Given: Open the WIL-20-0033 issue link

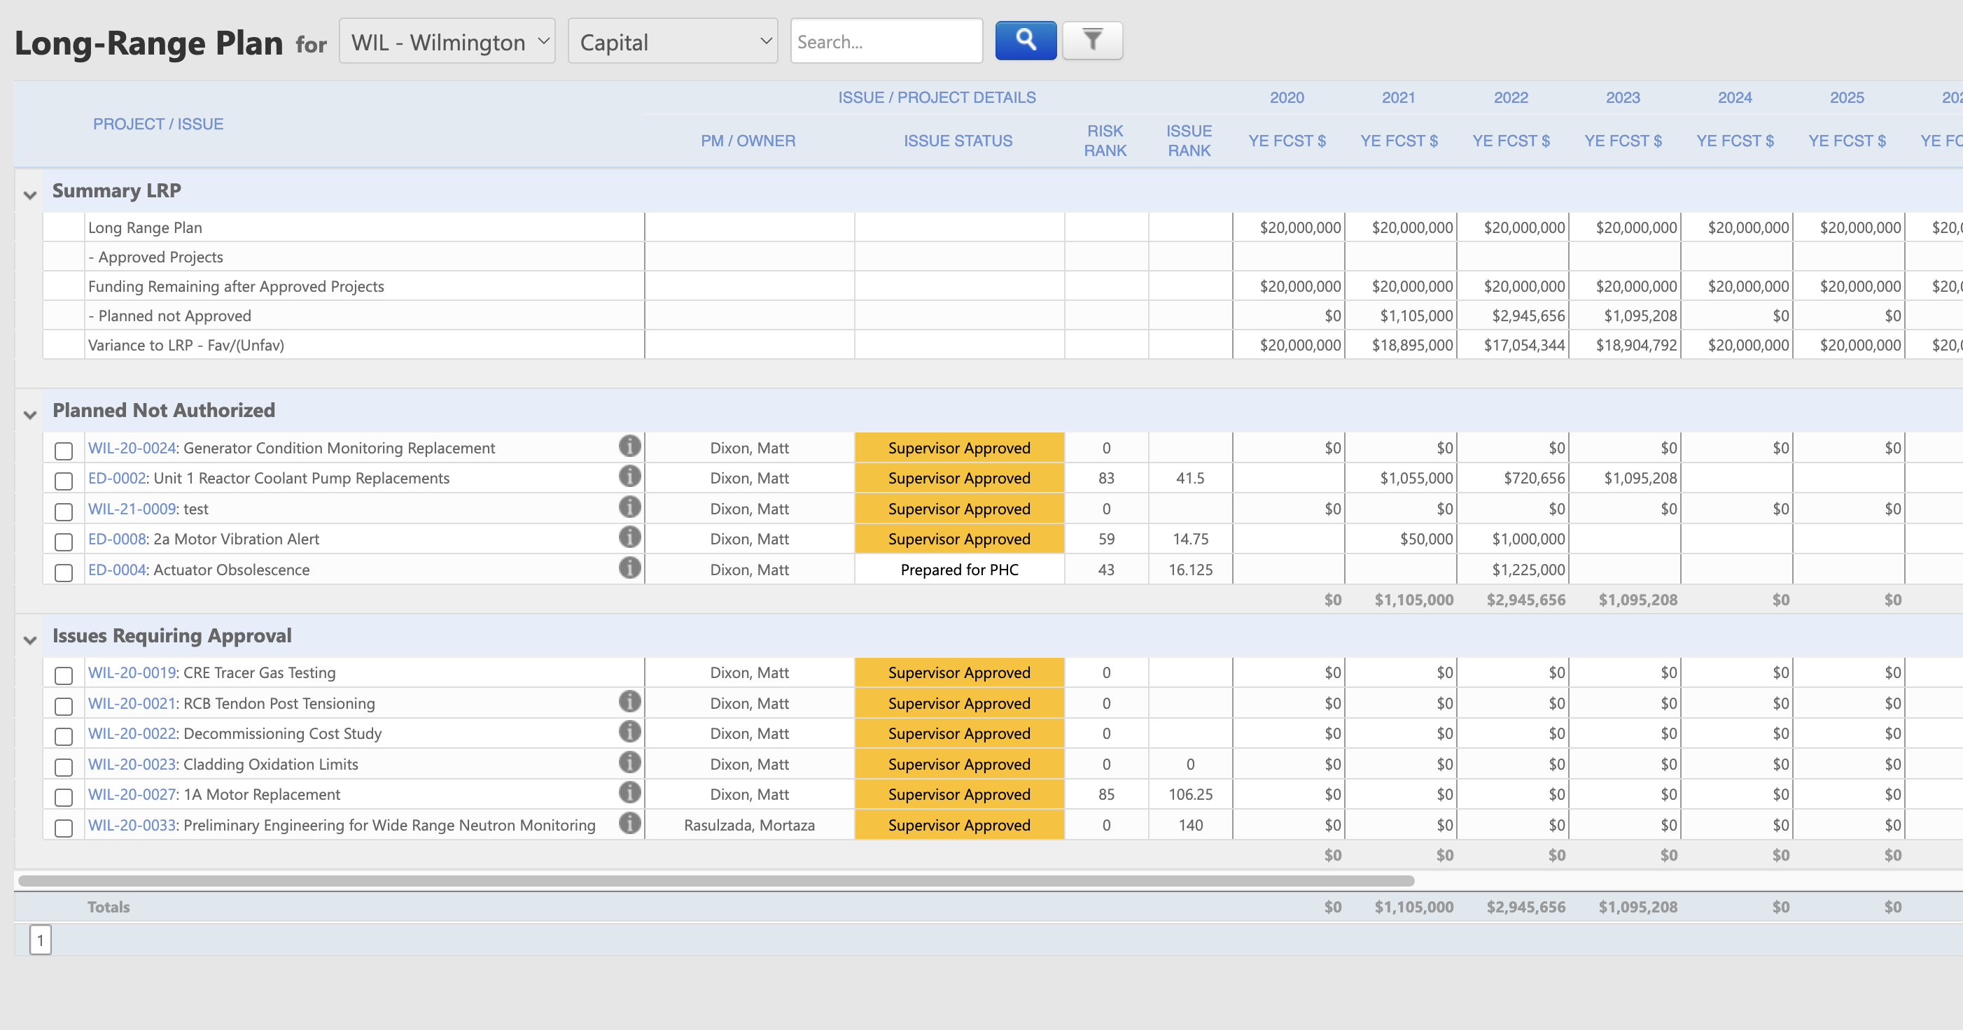Looking at the screenshot, I should (x=132, y=825).
